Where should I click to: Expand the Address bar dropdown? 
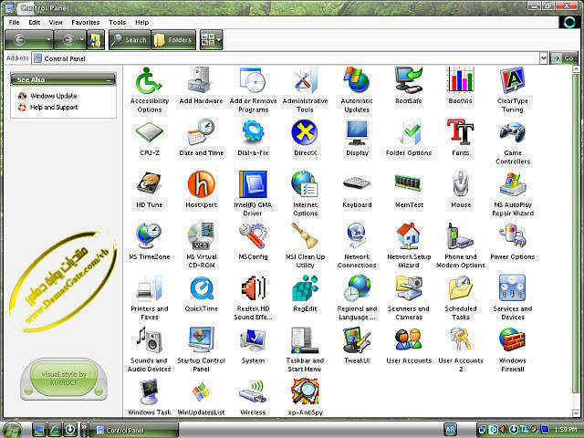pyautogui.click(x=544, y=58)
